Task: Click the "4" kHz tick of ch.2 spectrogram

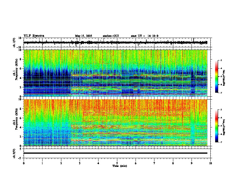Action: click(x=21, y=127)
